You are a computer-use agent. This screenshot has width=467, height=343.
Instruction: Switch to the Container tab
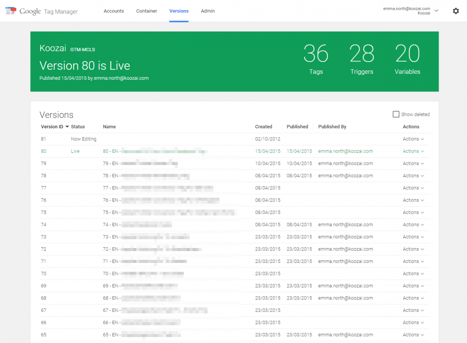coord(147,11)
